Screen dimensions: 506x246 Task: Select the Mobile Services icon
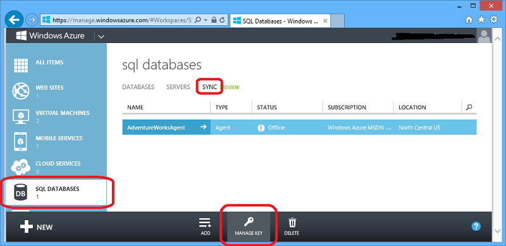coord(21,142)
